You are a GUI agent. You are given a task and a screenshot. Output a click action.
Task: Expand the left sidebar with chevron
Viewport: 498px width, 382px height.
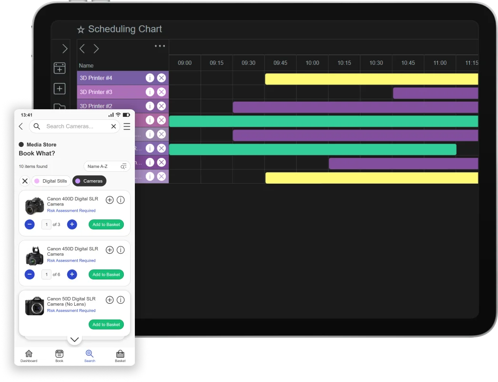[65, 49]
